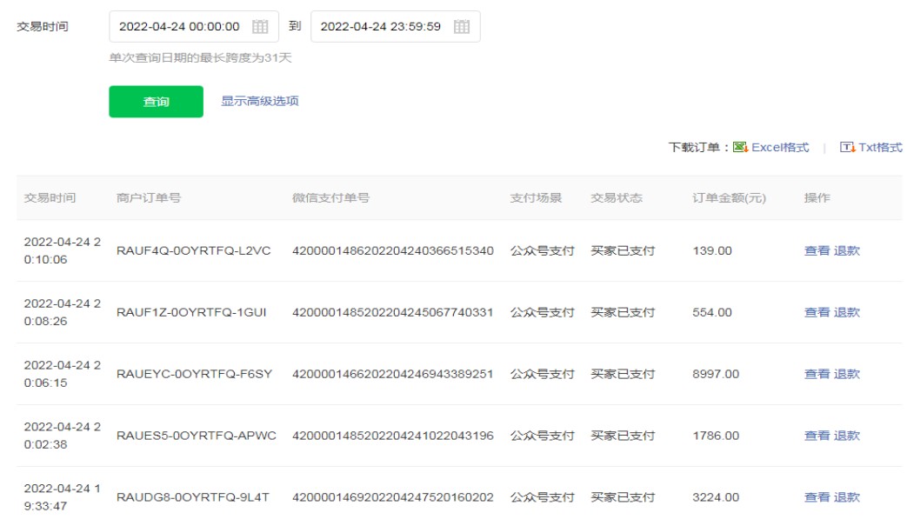Image resolution: width=907 pixels, height=526 pixels.
Task: Refund the 1786.00 order
Action: click(847, 436)
